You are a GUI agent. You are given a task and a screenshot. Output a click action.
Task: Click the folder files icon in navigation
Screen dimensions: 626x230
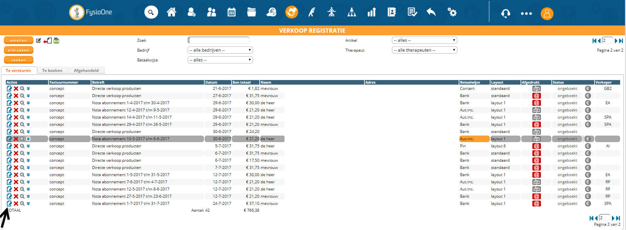(x=251, y=12)
